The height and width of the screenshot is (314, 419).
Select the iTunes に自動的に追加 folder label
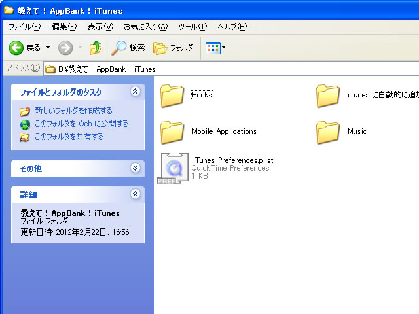click(383, 95)
